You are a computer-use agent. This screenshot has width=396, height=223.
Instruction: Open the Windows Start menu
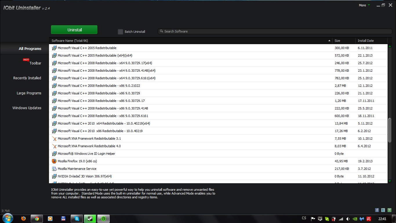click(x=7, y=218)
